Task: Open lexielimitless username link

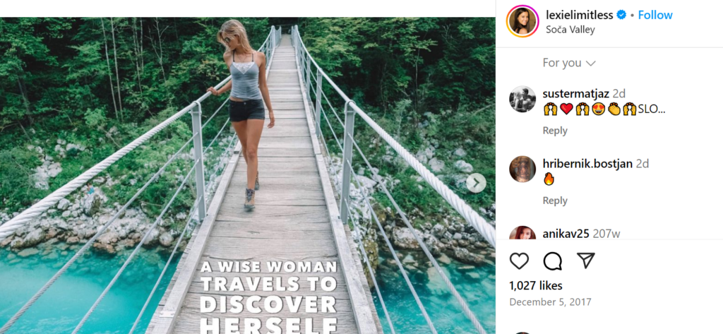Action: click(579, 15)
